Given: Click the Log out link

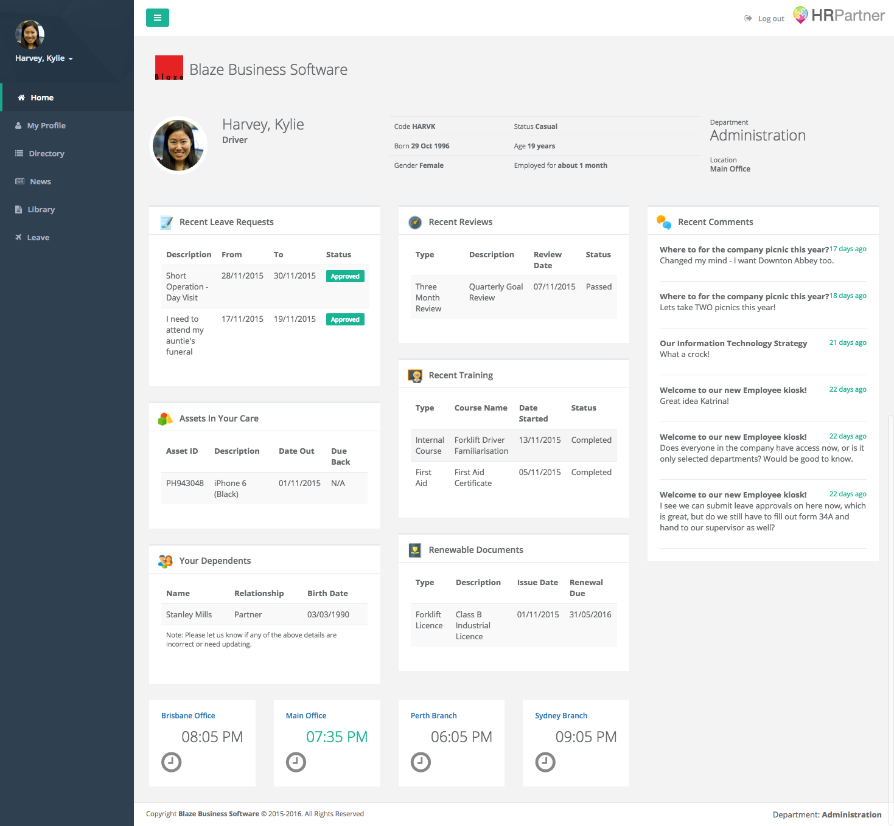Looking at the screenshot, I should (771, 19).
